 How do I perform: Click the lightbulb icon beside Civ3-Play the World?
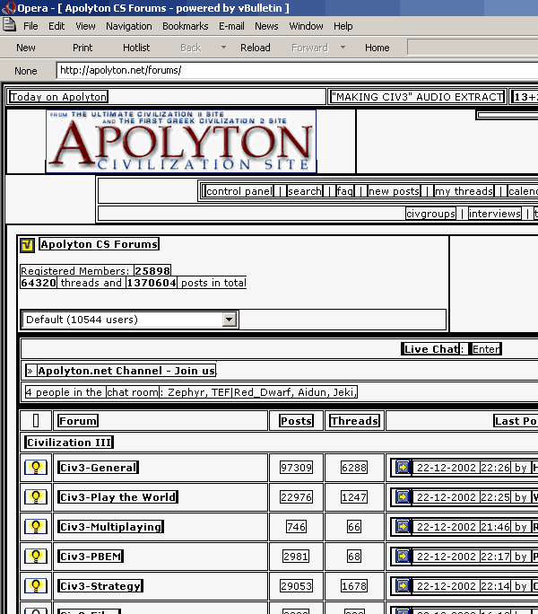click(36, 497)
